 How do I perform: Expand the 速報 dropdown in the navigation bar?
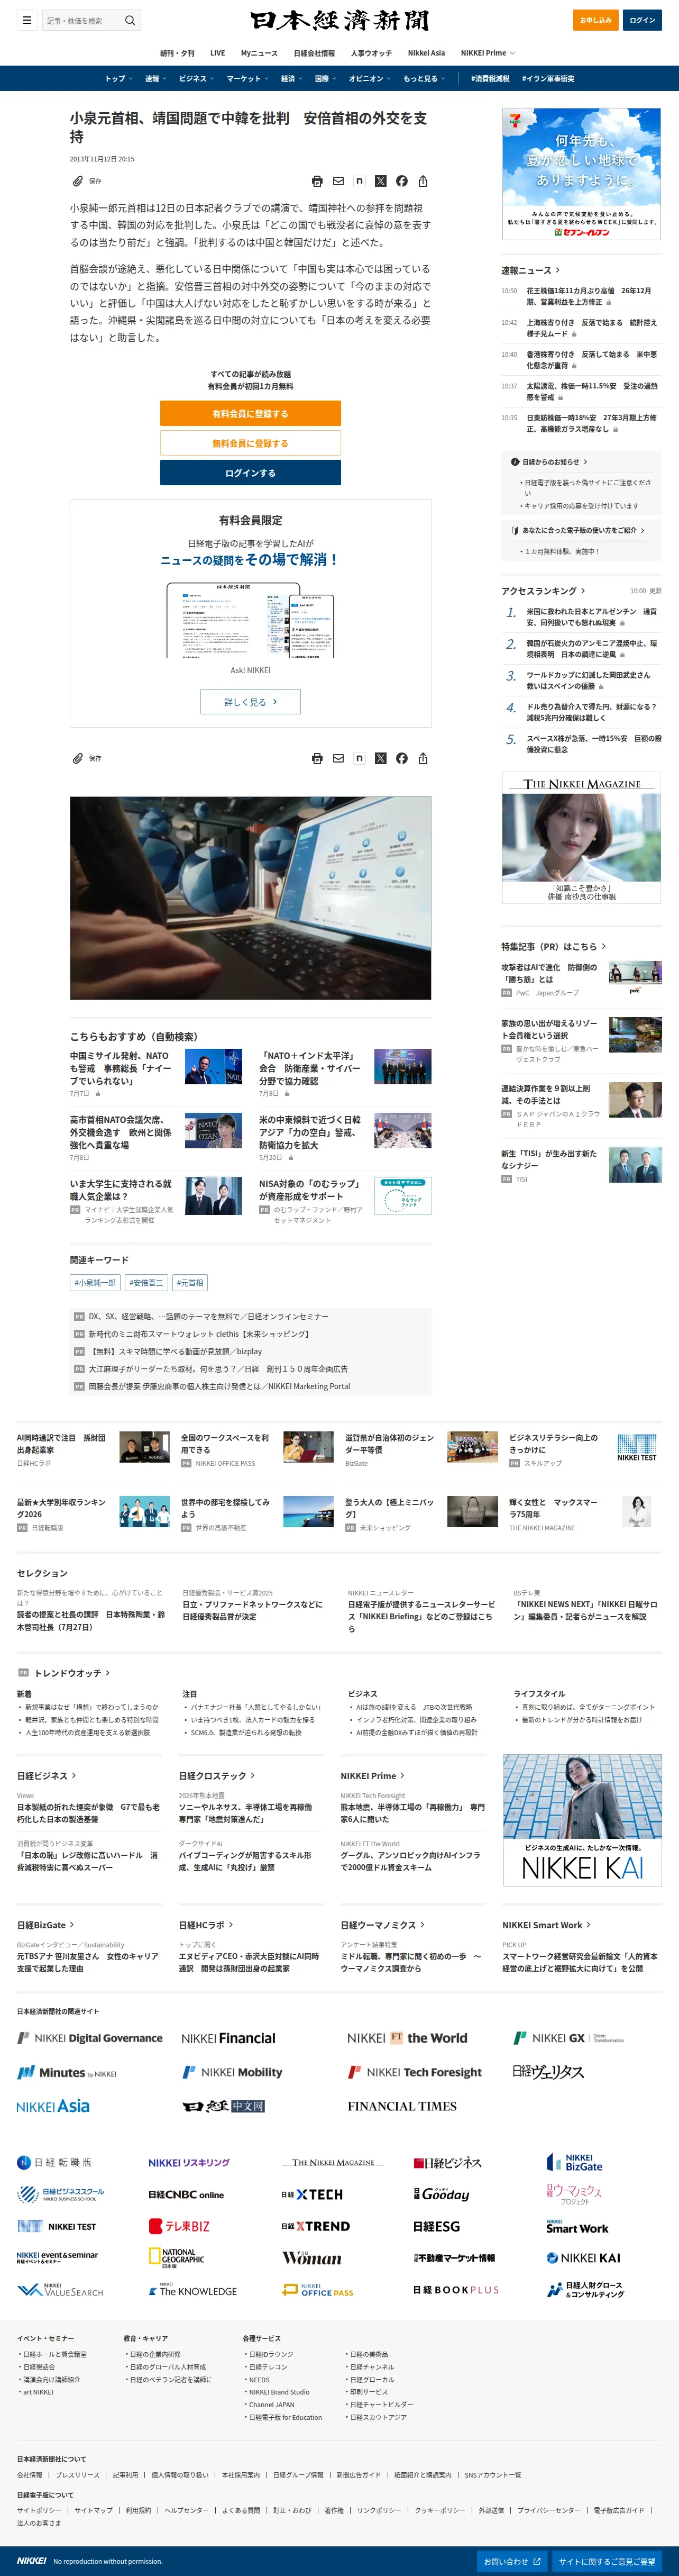(x=155, y=78)
